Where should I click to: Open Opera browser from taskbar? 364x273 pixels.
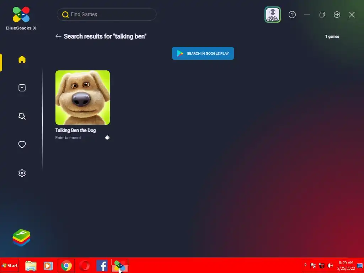pos(84,266)
